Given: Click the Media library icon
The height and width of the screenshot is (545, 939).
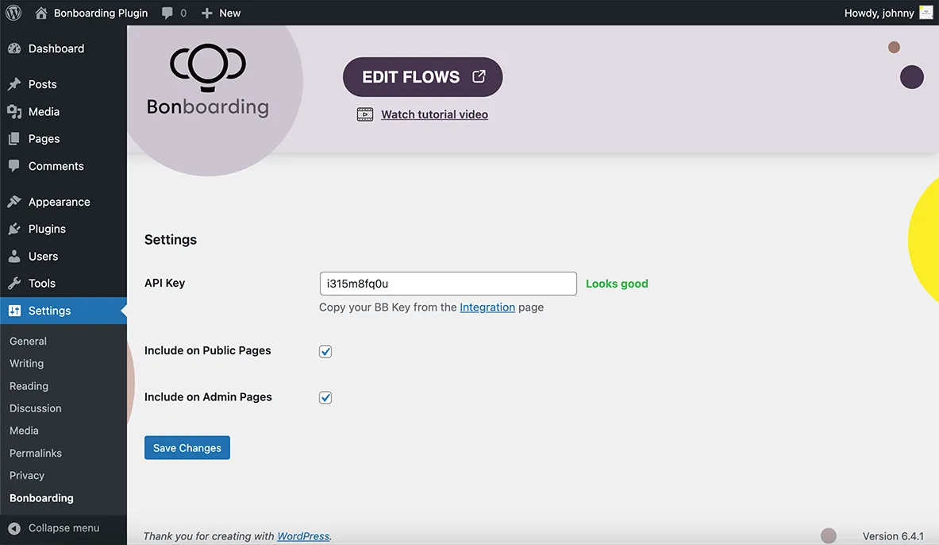Looking at the screenshot, I should [x=14, y=111].
